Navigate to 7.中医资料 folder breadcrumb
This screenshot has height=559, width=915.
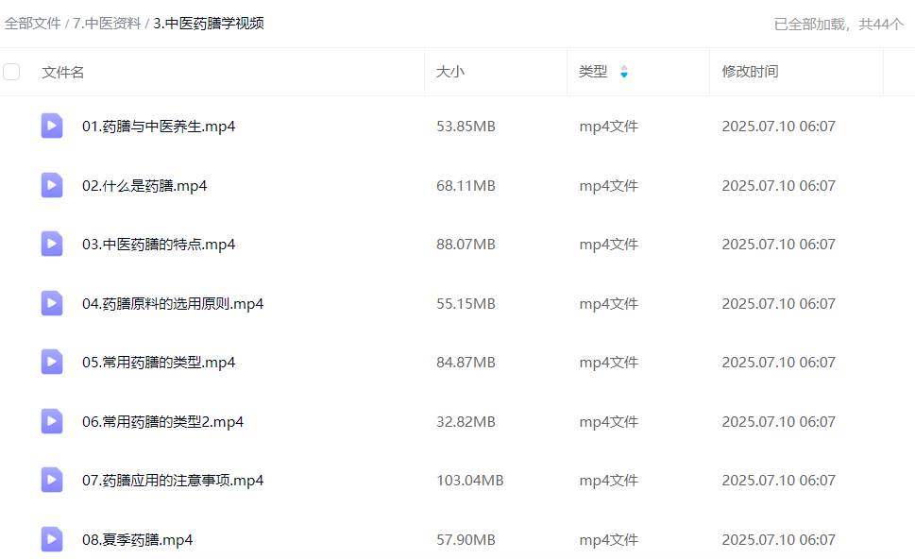[107, 24]
